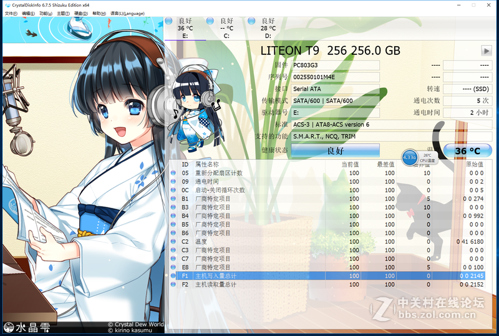Screen dimensions: 499x336
Task: Click the status dot for attribute 0C
Action: tap(173, 190)
